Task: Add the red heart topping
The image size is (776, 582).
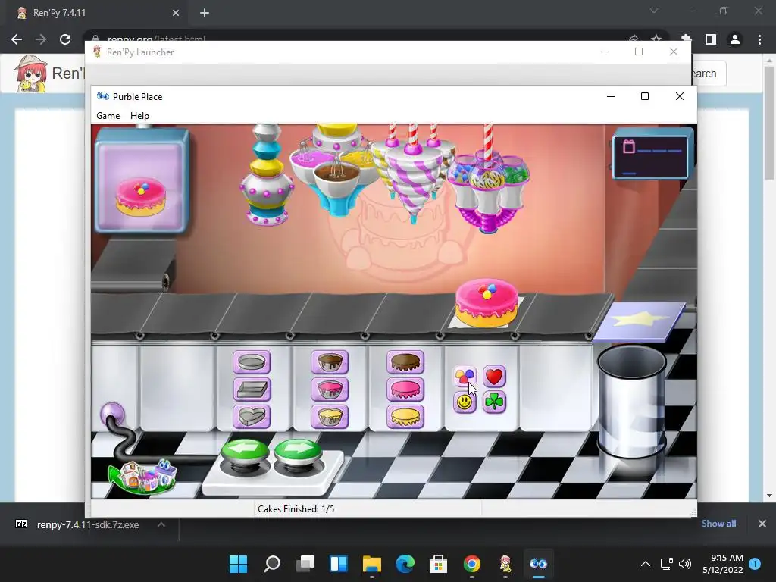Action: (x=494, y=377)
